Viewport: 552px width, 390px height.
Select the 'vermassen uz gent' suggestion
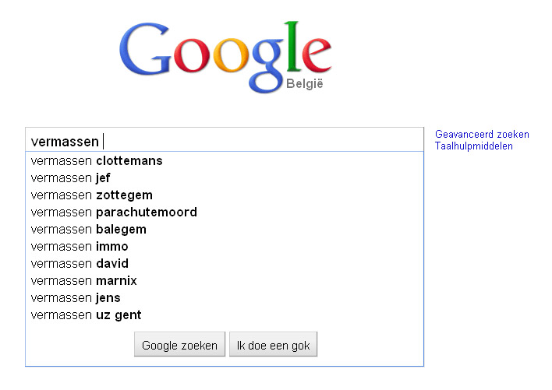click(x=86, y=315)
